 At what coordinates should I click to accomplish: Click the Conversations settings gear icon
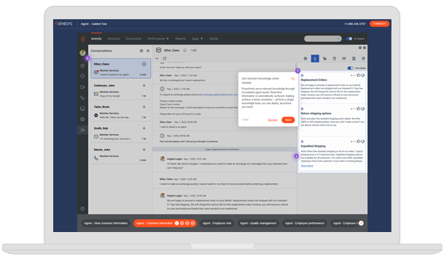[141, 50]
